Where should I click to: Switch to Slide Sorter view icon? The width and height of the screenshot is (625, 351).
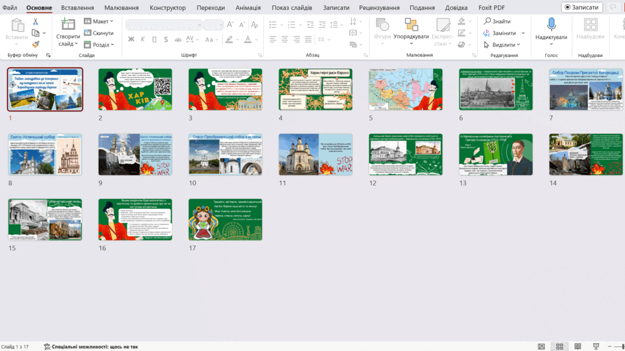pyautogui.click(x=560, y=346)
